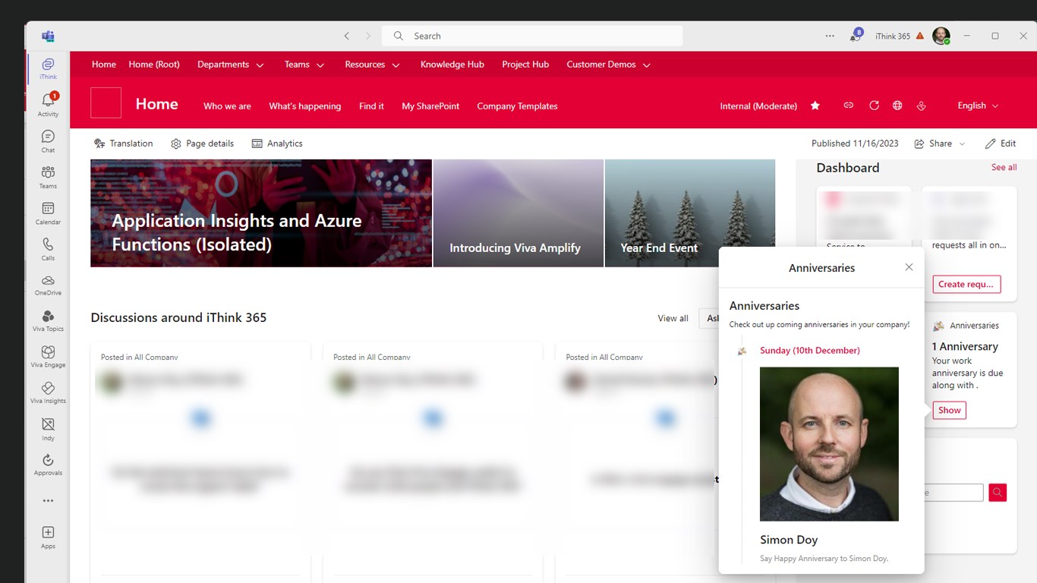
Task: Click the red search button in the dashboard
Action: [998, 493]
